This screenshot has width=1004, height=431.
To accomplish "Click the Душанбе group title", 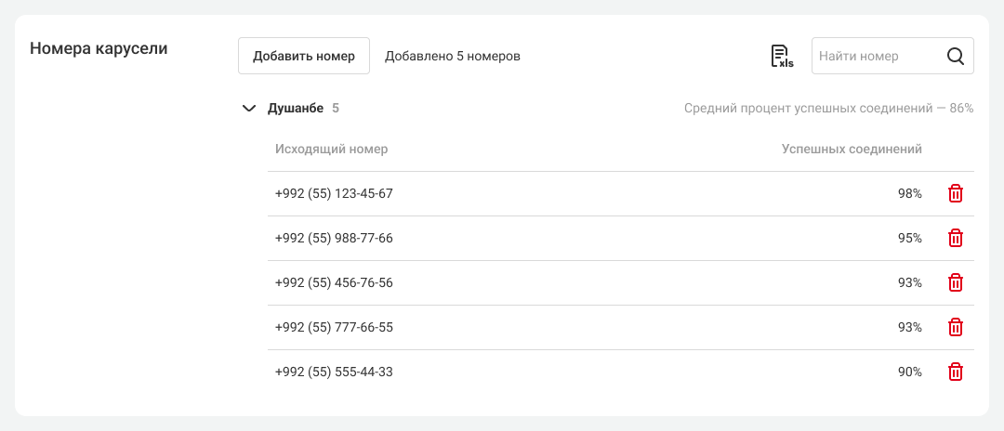I will click(x=296, y=108).
